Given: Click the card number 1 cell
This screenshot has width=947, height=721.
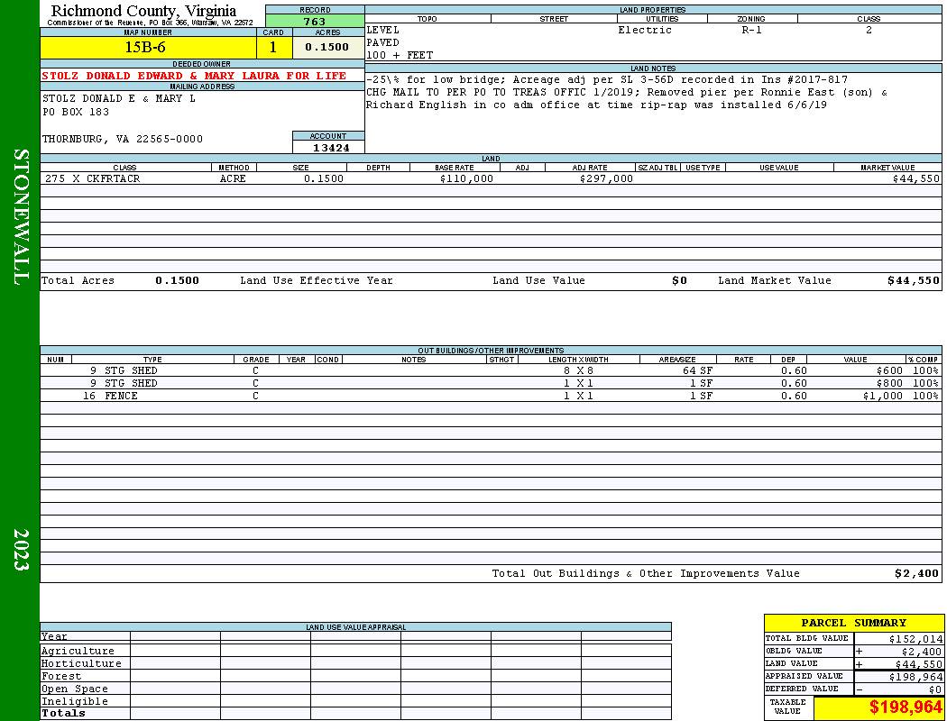Looking at the screenshot, I should point(273,47).
